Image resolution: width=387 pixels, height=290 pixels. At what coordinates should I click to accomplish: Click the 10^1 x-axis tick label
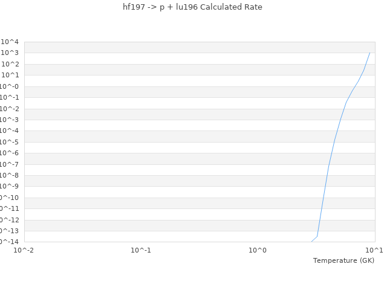[x=374, y=250]
